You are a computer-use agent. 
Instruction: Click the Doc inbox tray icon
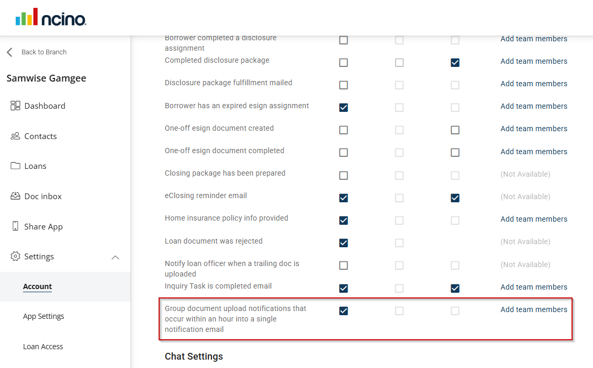[15, 196]
